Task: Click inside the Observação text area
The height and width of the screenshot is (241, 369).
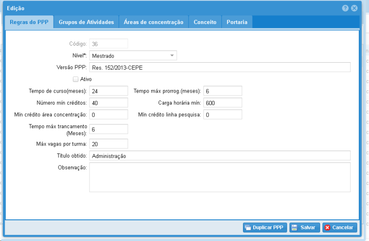Action: point(220,177)
